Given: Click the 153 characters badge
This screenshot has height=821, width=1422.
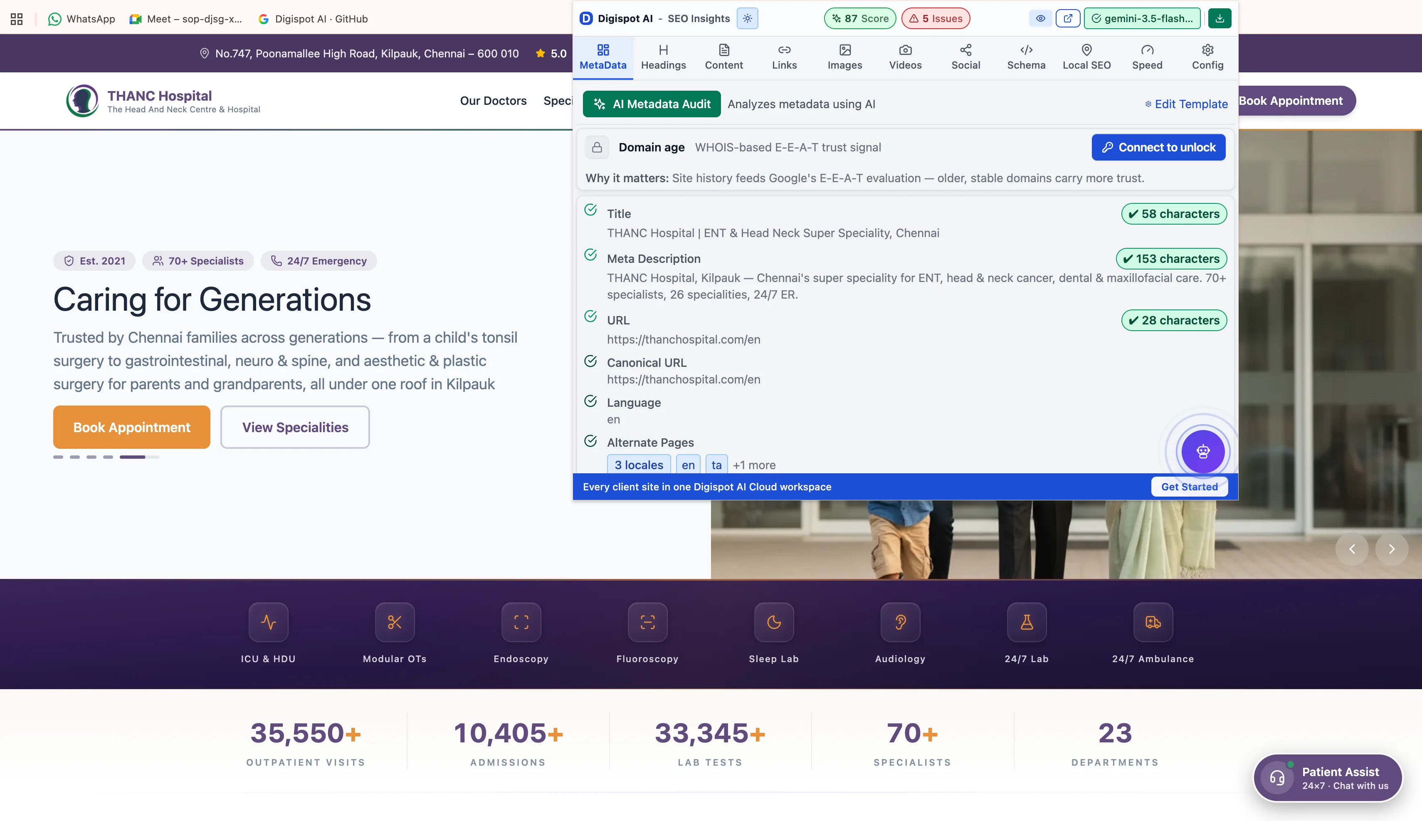Looking at the screenshot, I should point(1171,260).
